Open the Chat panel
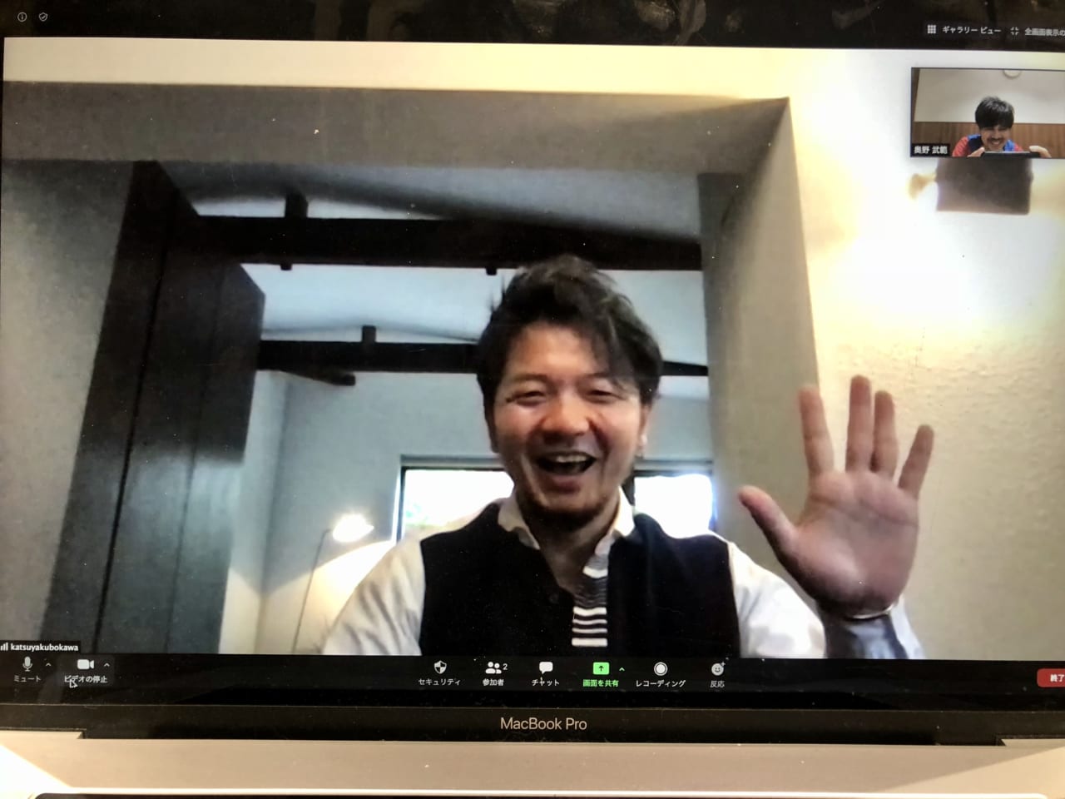 [x=545, y=668]
